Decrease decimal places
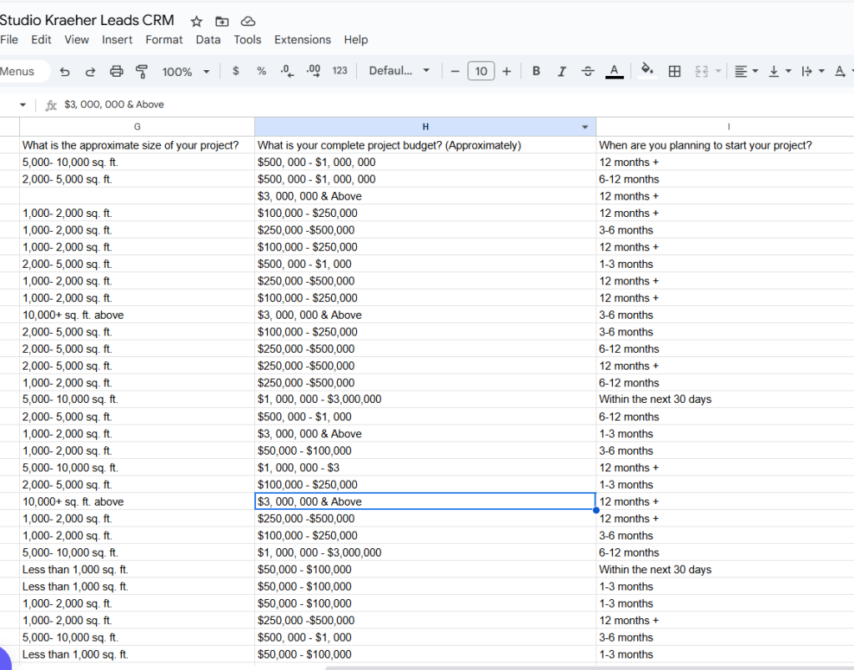Image resolution: width=854 pixels, height=670 pixels. pyautogui.click(x=287, y=71)
